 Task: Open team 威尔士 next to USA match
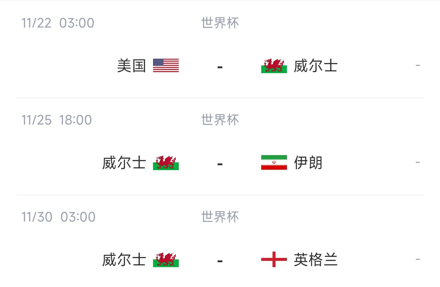pyautogui.click(x=315, y=66)
